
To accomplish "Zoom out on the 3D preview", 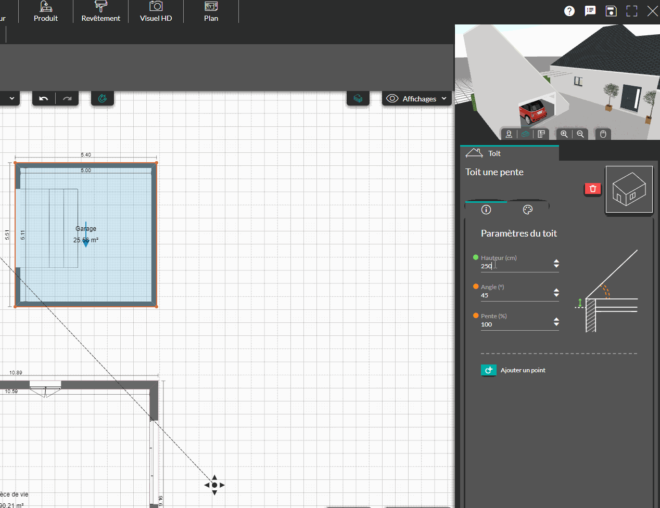I will [580, 134].
